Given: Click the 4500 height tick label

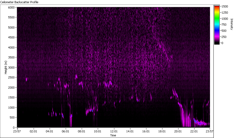Looking at the screenshot, I should pyautogui.click(x=11, y=37).
